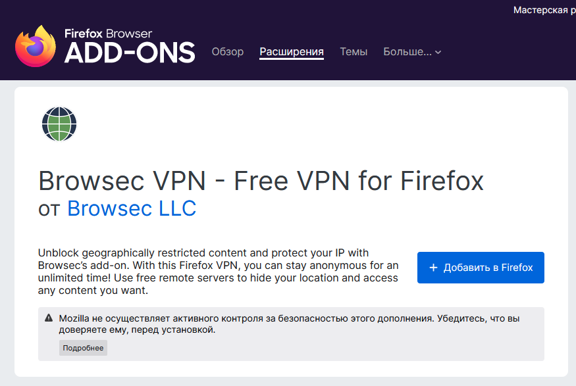Open the Browsec LLC author link

tap(132, 209)
